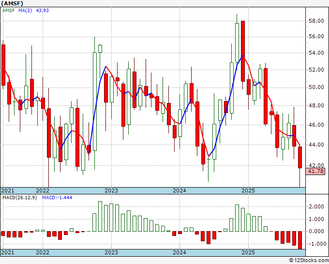The image size is (329, 264).
Task: Click the MACD(26,12,9) indicator label
Action: 19,198
